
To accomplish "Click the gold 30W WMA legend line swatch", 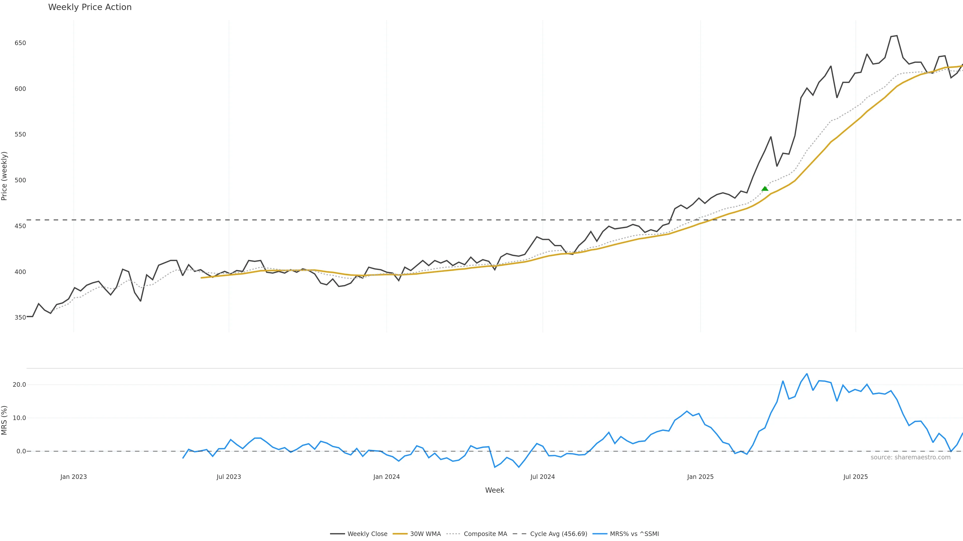I will click(400, 534).
